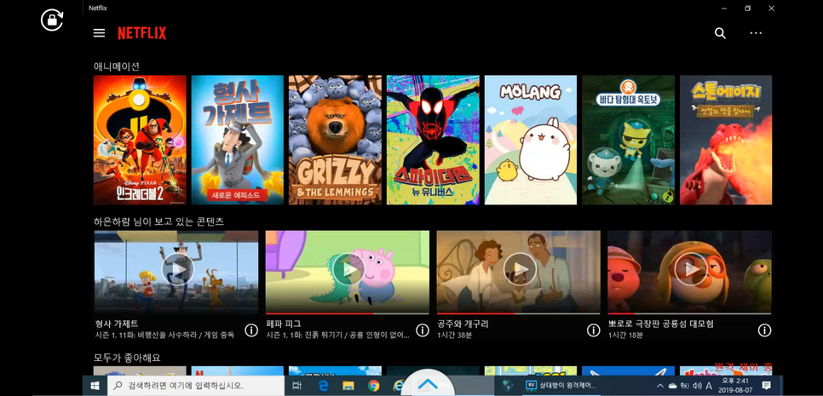Image resolution: width=823 pixels, height=396 pixels.
Task: Open the 형사 가제트 poster in 애니메이션
Action: click(237, 140)
